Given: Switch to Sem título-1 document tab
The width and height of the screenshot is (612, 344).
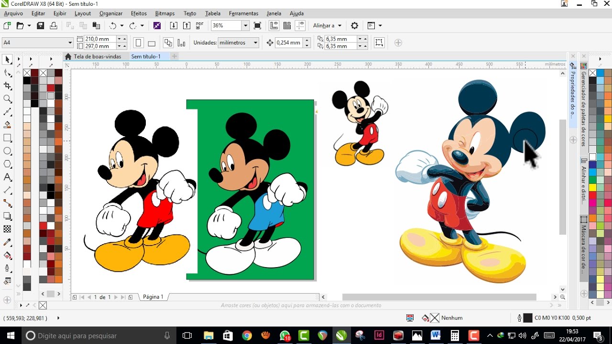Looking at the screenshot, I should [146, 56].
